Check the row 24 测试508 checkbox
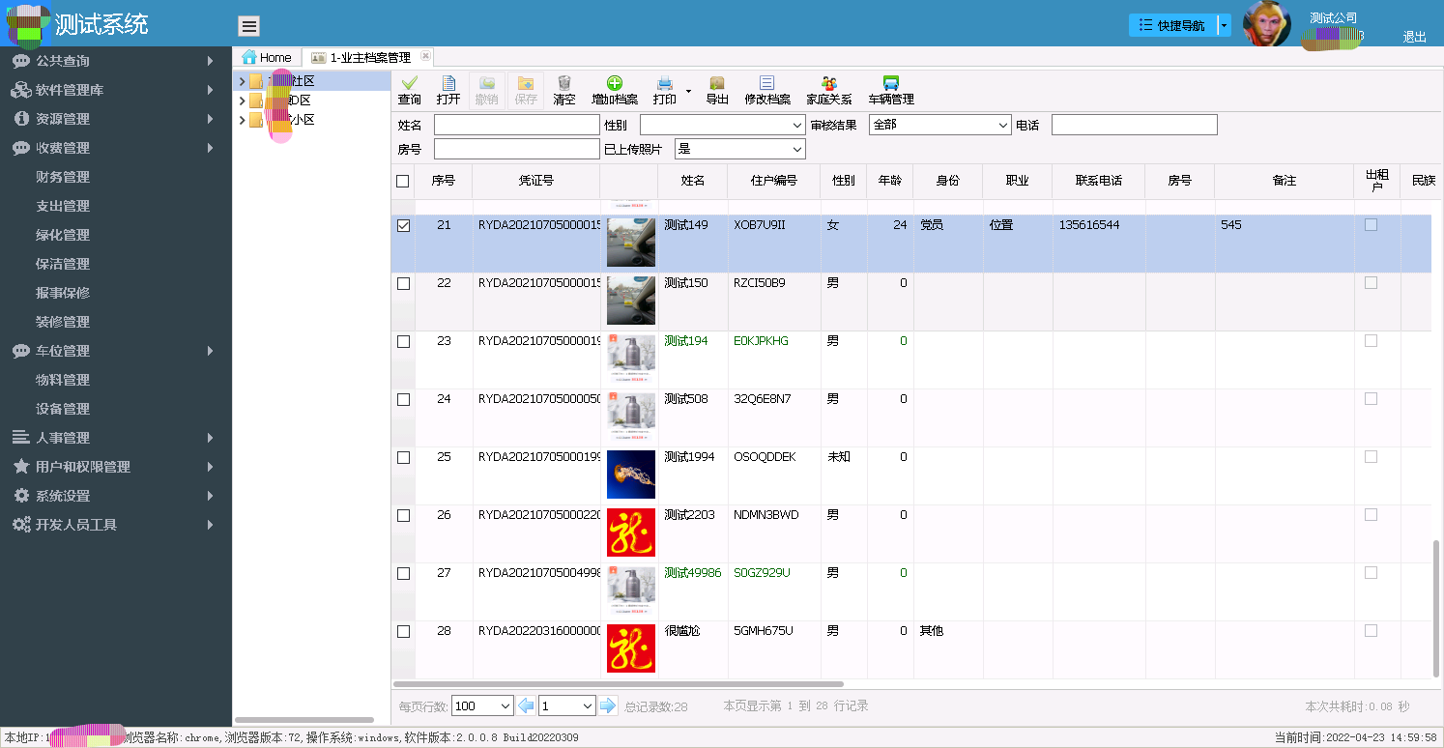The width and height of the screenshot is (1444, 748). point(403,399)
